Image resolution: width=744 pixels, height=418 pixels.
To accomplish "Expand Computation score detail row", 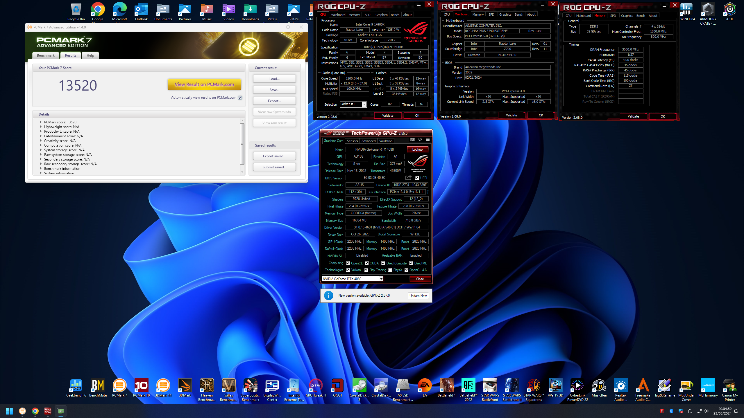I will 41,145.
